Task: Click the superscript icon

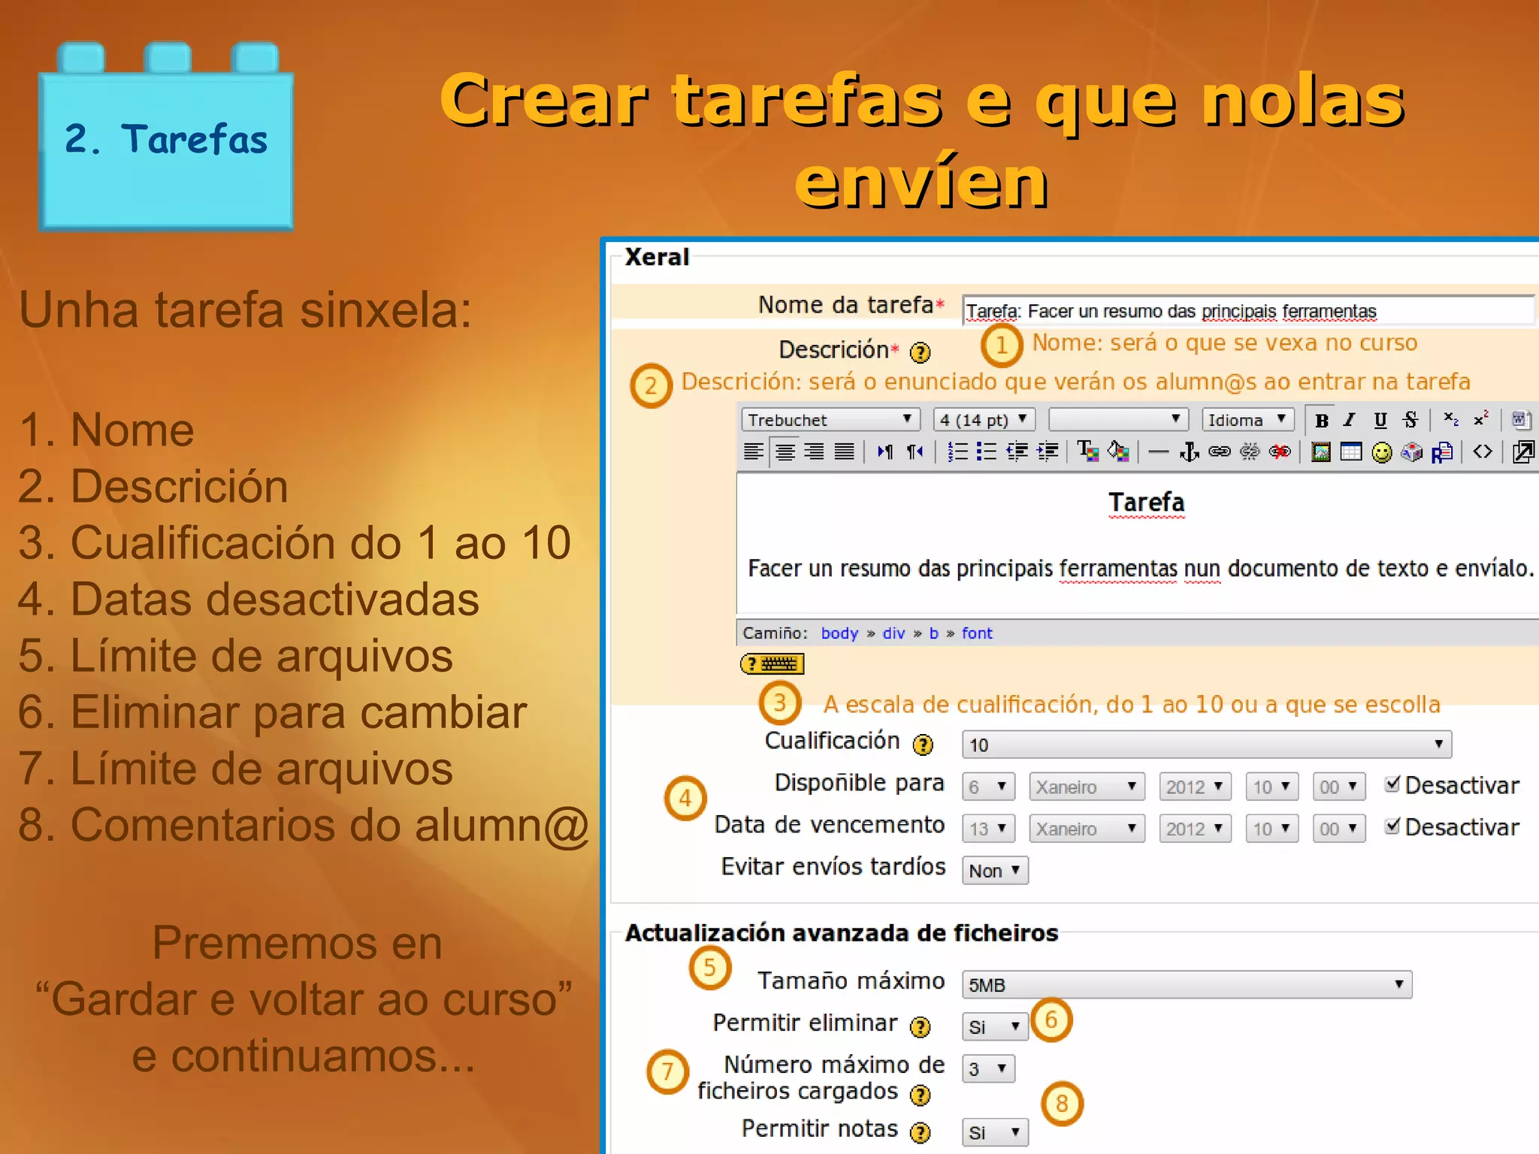Action: (1480, 420)
